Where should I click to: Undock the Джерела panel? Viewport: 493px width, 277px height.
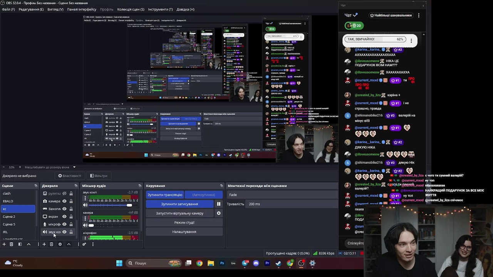[76, 186]
